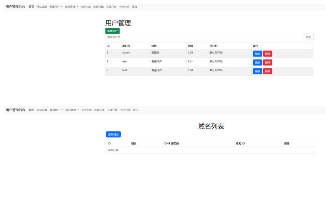Click 默认用户组 in the admin row
The width and height of the screenshot is (326, 202).
pos(216,53)
